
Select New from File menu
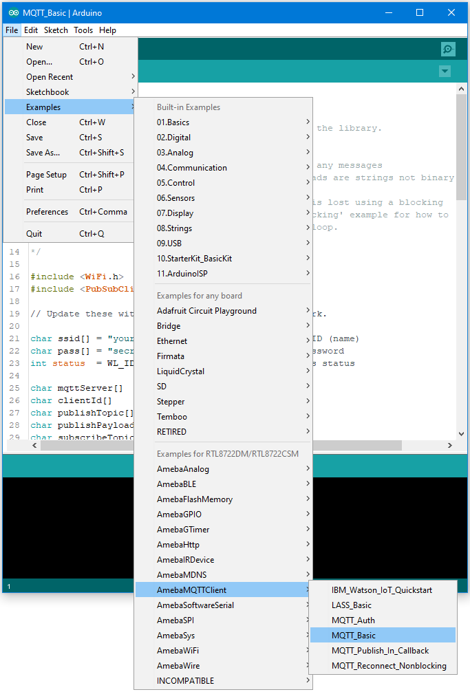click(70, 47)
